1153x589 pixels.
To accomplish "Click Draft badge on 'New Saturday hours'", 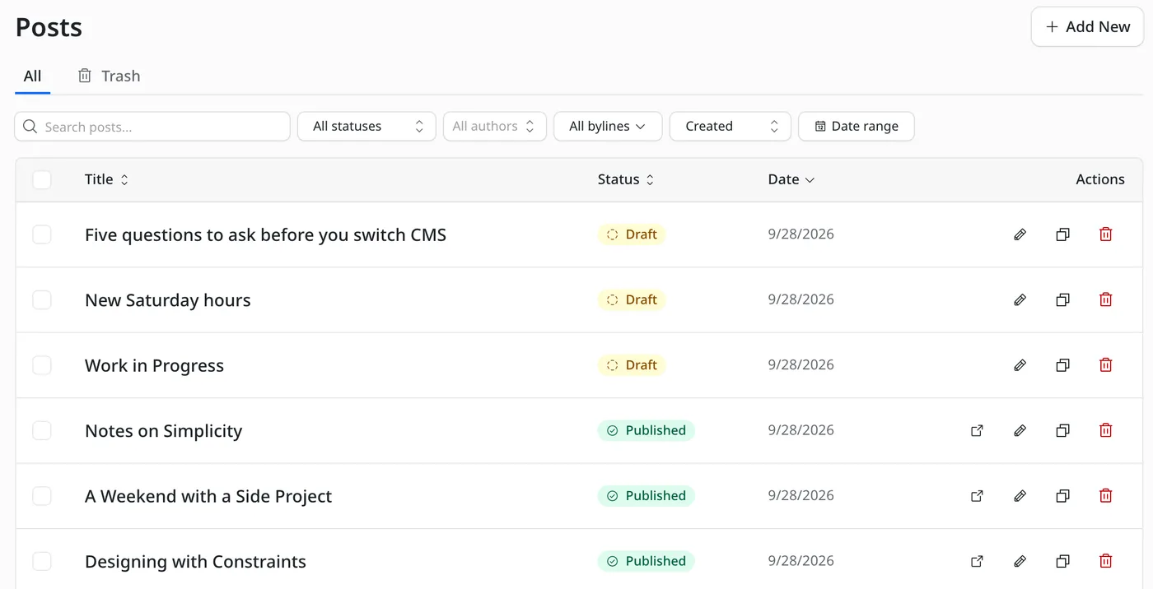I will [632, 299].
